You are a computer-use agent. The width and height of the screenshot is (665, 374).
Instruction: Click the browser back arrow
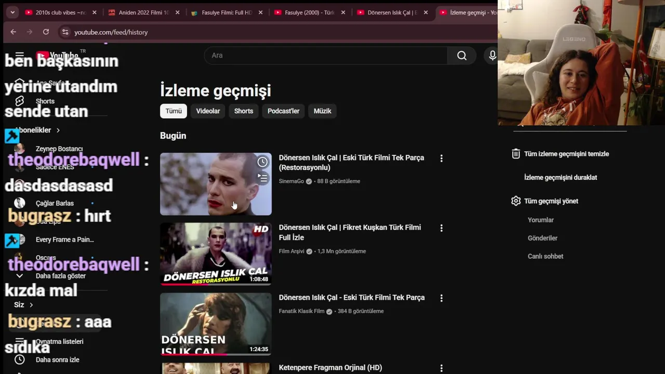point(14,32)
